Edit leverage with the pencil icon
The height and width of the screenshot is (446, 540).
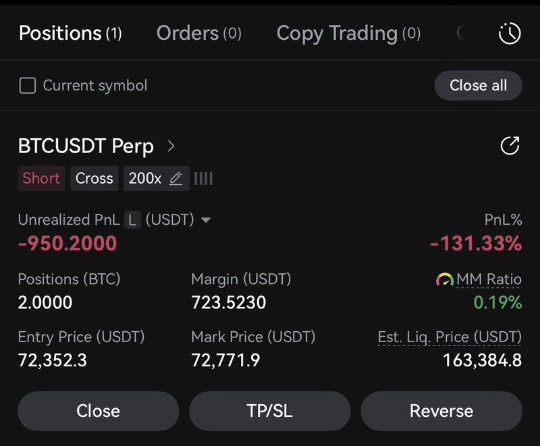pyautogui.click(x=176, y=179)
